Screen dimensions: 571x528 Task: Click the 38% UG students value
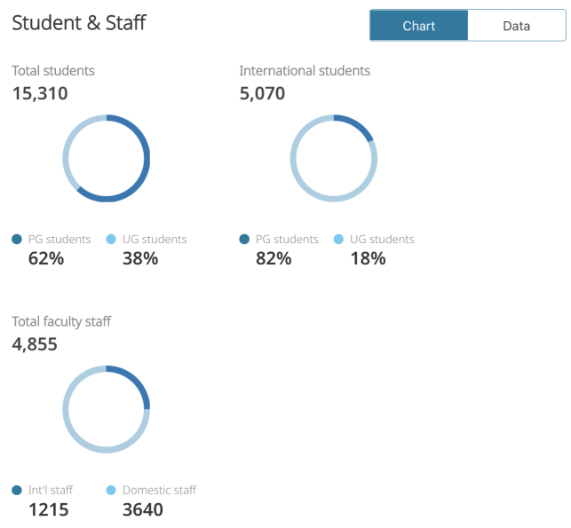(x=140, y=259)
